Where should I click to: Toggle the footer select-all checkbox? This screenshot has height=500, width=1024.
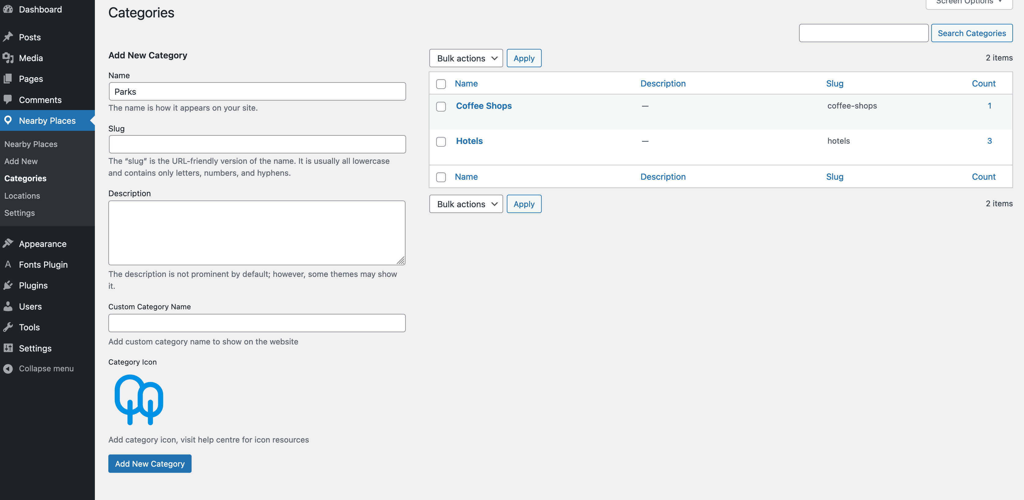coord(441,177)
